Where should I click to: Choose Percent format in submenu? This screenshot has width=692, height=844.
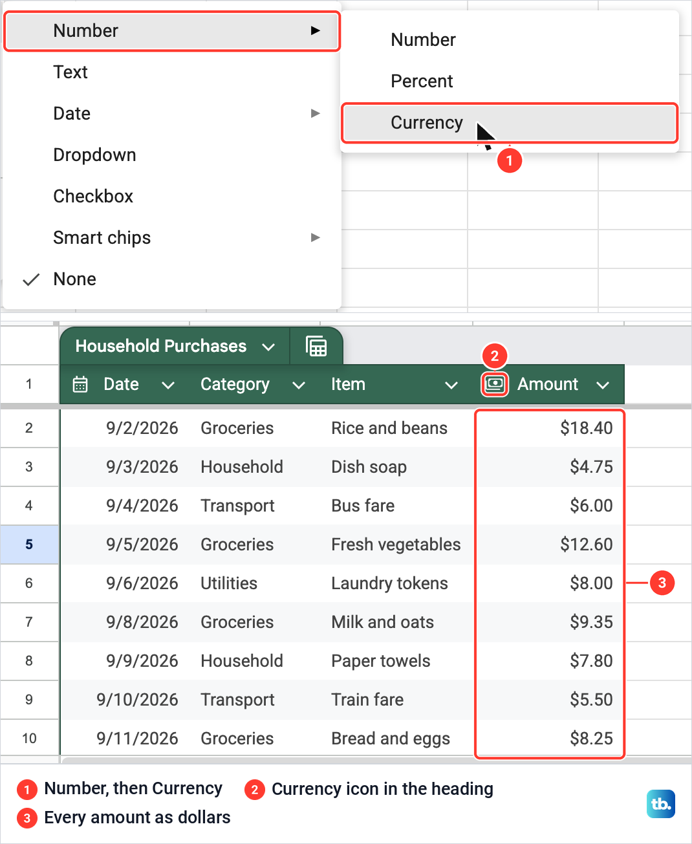[x=510, y=81]
